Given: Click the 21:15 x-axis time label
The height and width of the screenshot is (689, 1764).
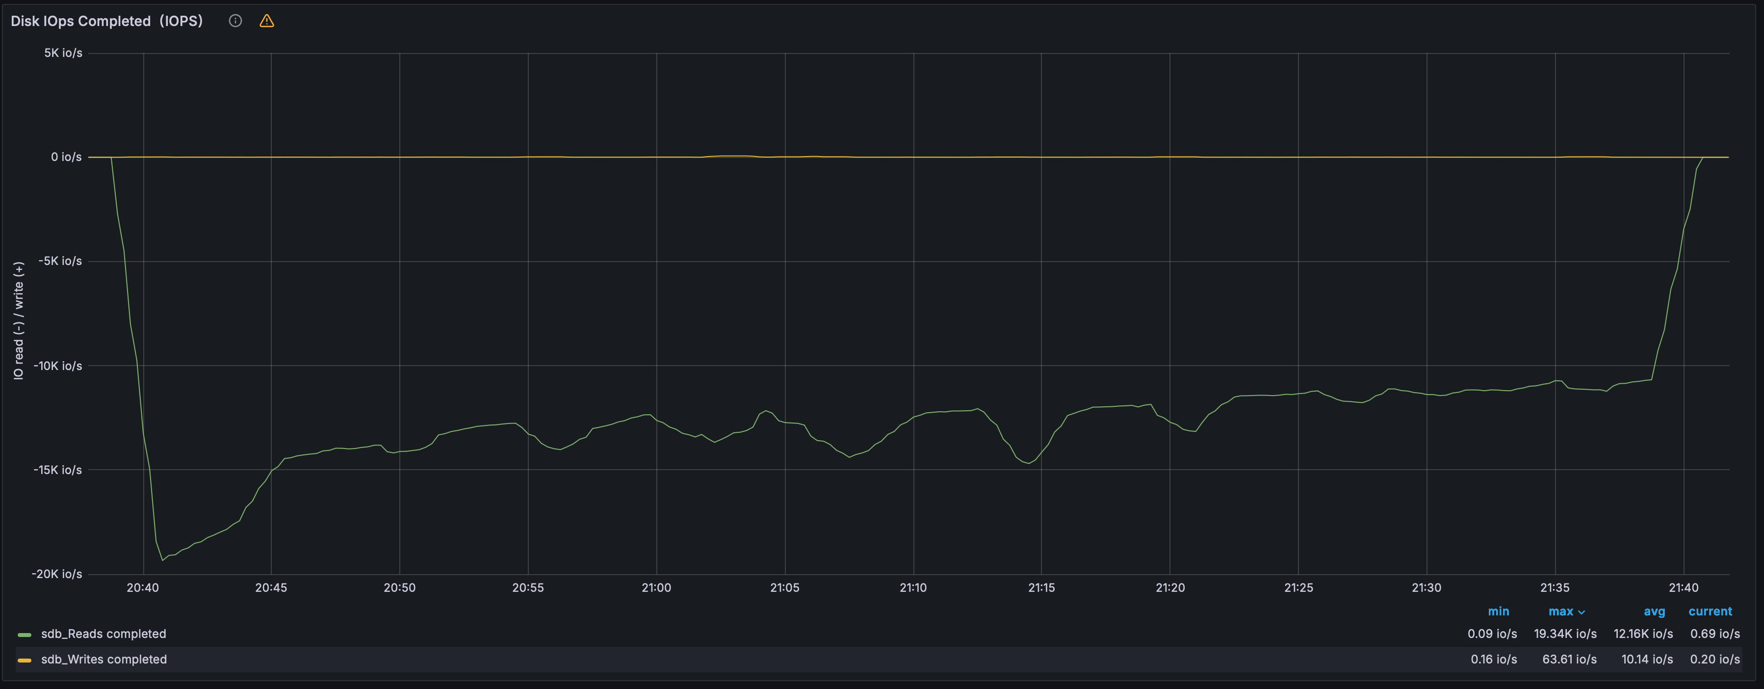Looking at the screenshot, I should tap(1041, 587).
